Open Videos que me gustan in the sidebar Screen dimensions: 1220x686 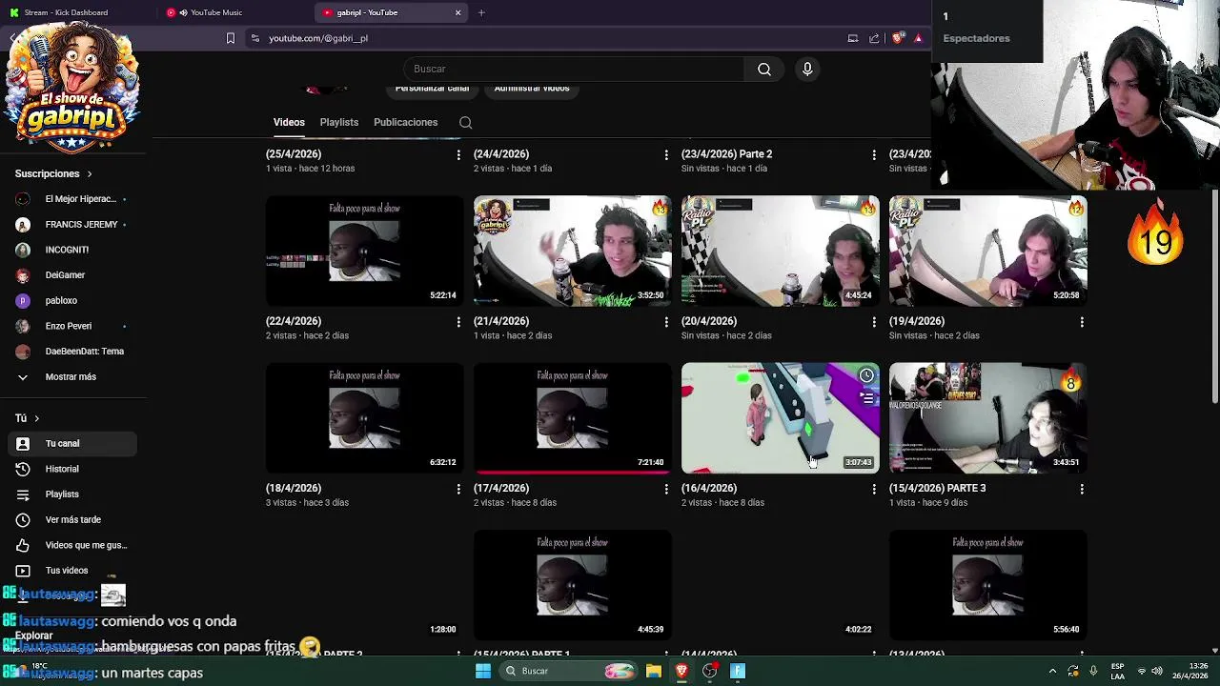click(x=72, y=545)
